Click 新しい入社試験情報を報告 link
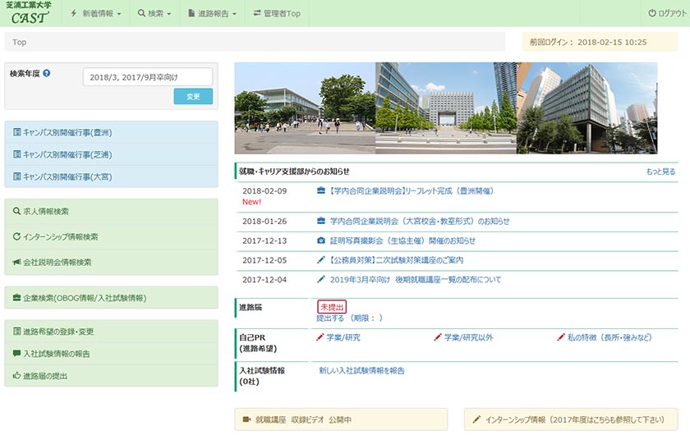This screenshot has width=690, height=435. click(361, 371)
